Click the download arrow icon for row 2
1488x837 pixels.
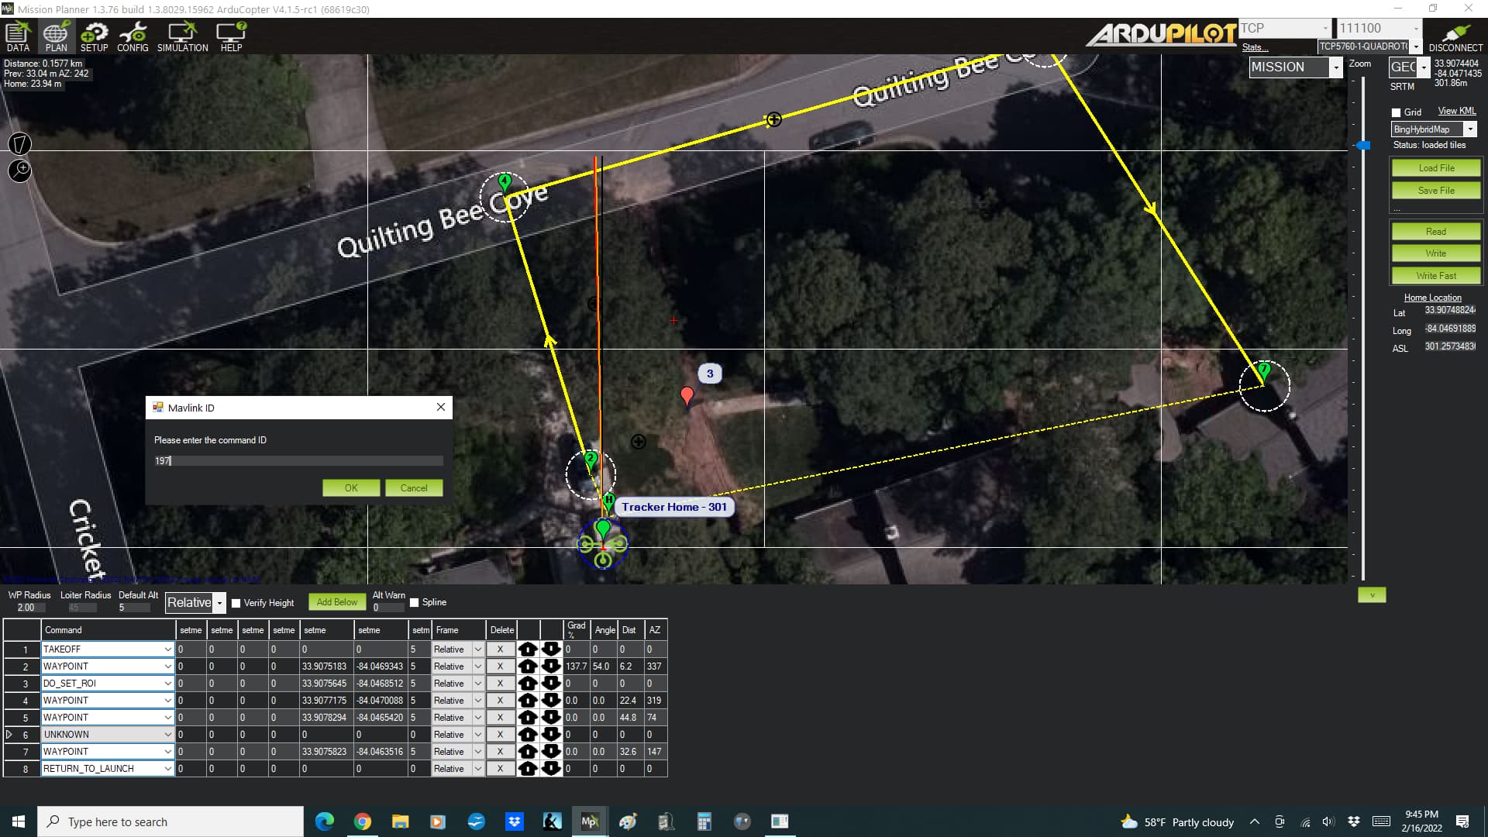[x=551, y=666]
